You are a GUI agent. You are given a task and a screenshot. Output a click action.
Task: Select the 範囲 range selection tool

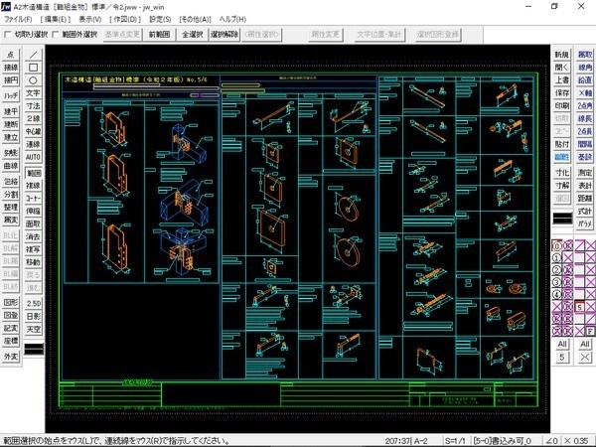33,173
